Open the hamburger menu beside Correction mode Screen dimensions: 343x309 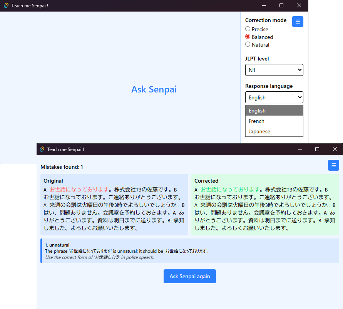[298, 22]
